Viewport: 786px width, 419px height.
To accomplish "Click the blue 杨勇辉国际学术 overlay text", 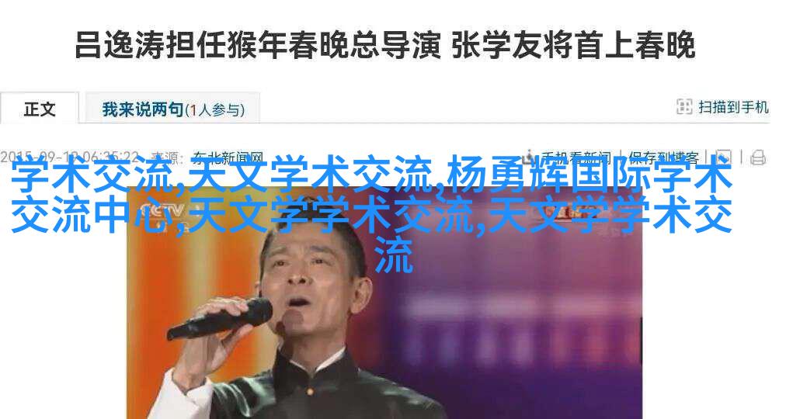I will click(589, 175).
